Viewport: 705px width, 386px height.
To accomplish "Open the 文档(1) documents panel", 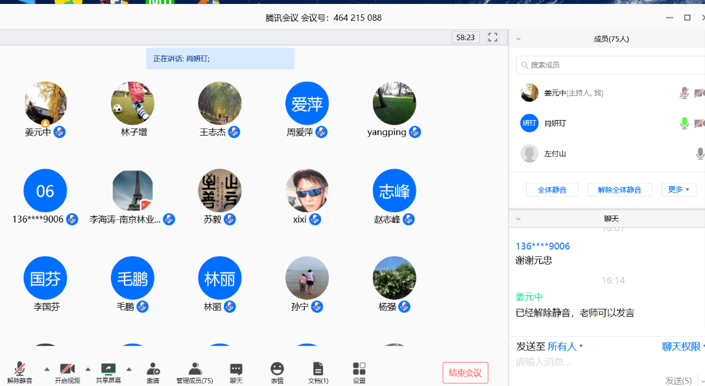I will pos(317,367).
